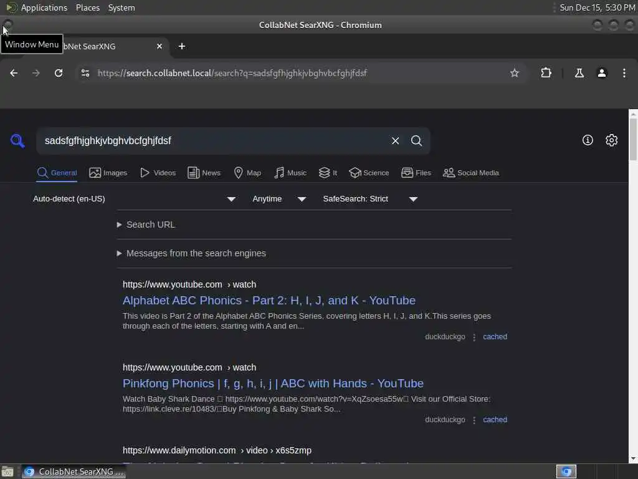This screenshot has height=479, width=638.
Task: Click the options dots beside Alphabet ABC Phonics cached
Action: click(474, 337)
